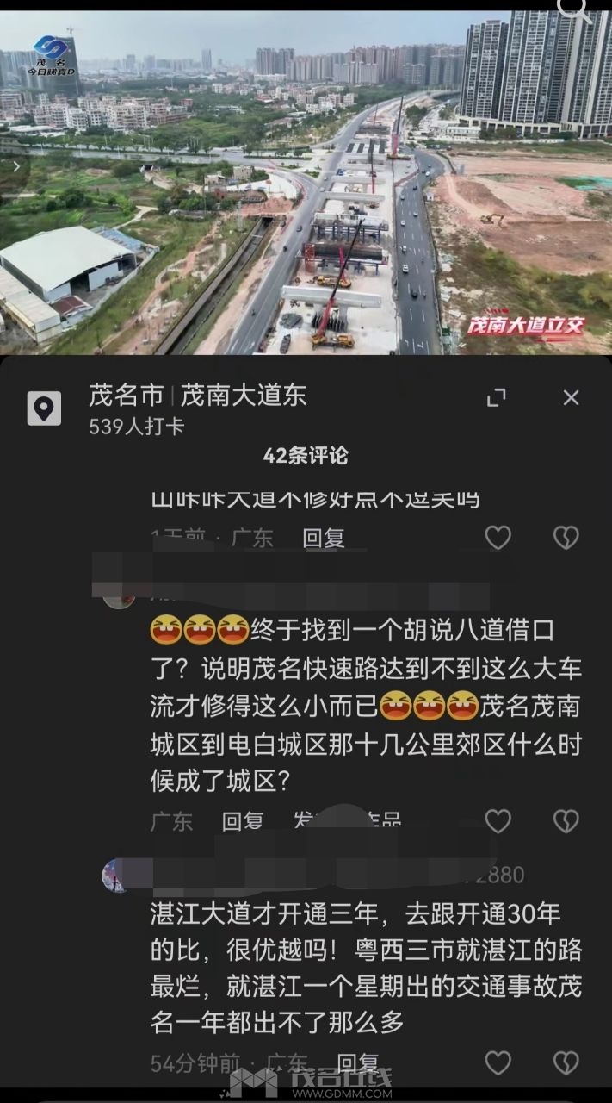Close the comments panel
The image size is (612, 1103).
click(x=571, y=397)
